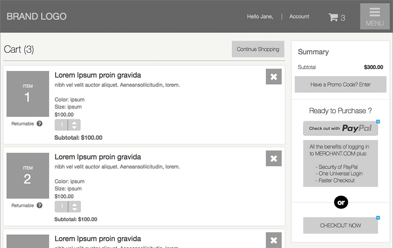Click the Item 1 product thumbnail

point(28,94)
